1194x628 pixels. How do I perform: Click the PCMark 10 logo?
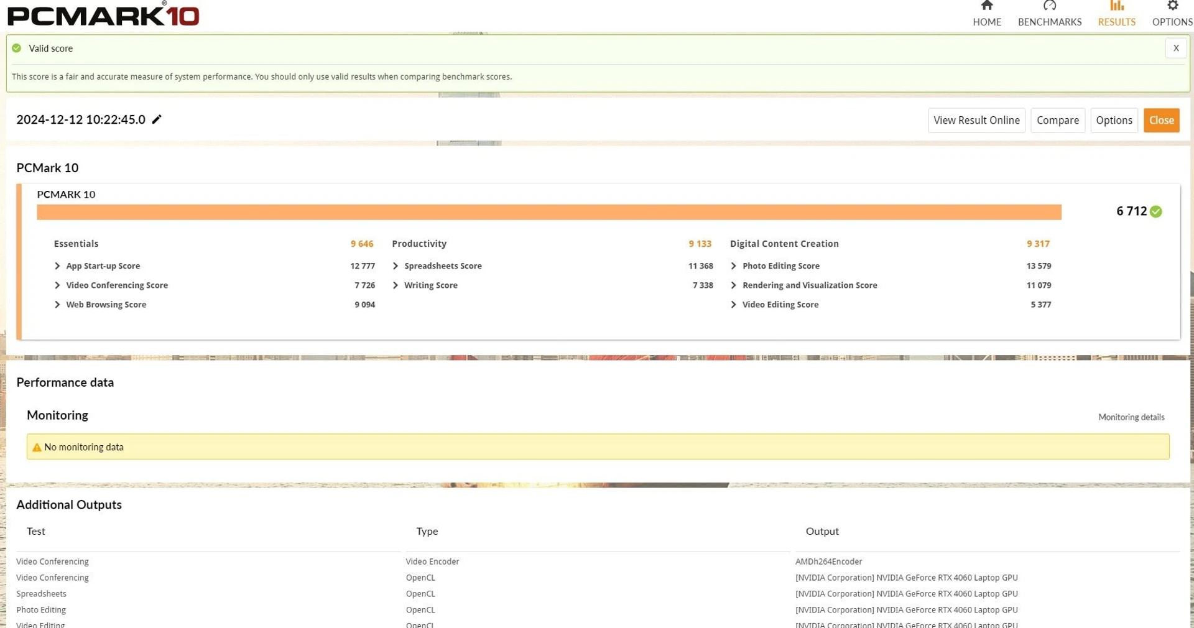coord(103,15)
